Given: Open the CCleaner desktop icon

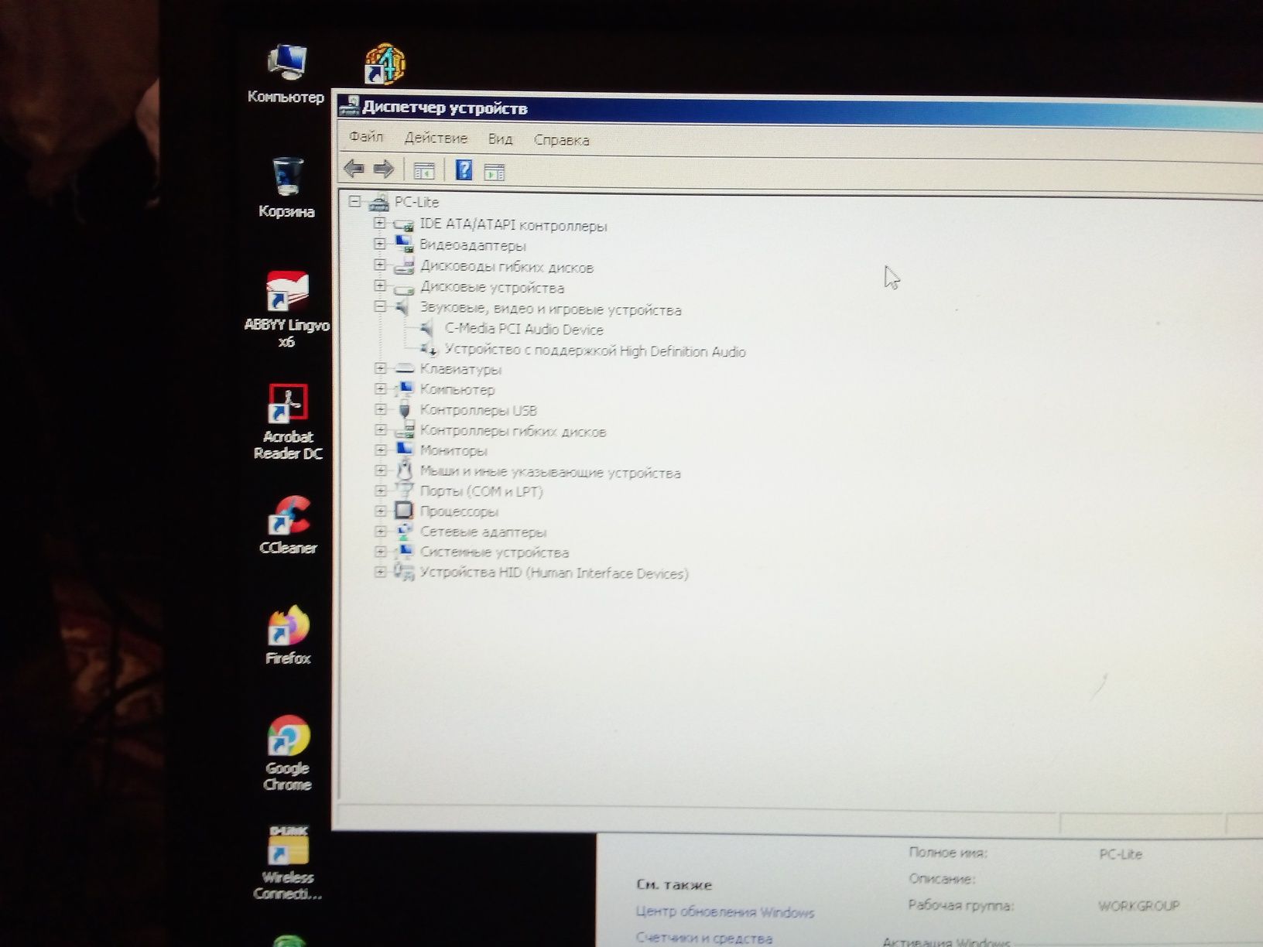Looking at the screenshot, I should 288,526.
